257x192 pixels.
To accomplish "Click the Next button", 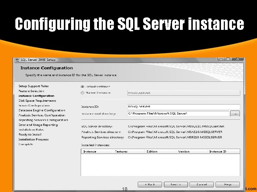I will [176, 185].
